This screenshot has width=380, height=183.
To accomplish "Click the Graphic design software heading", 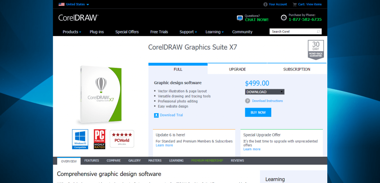I will (178, 83).
